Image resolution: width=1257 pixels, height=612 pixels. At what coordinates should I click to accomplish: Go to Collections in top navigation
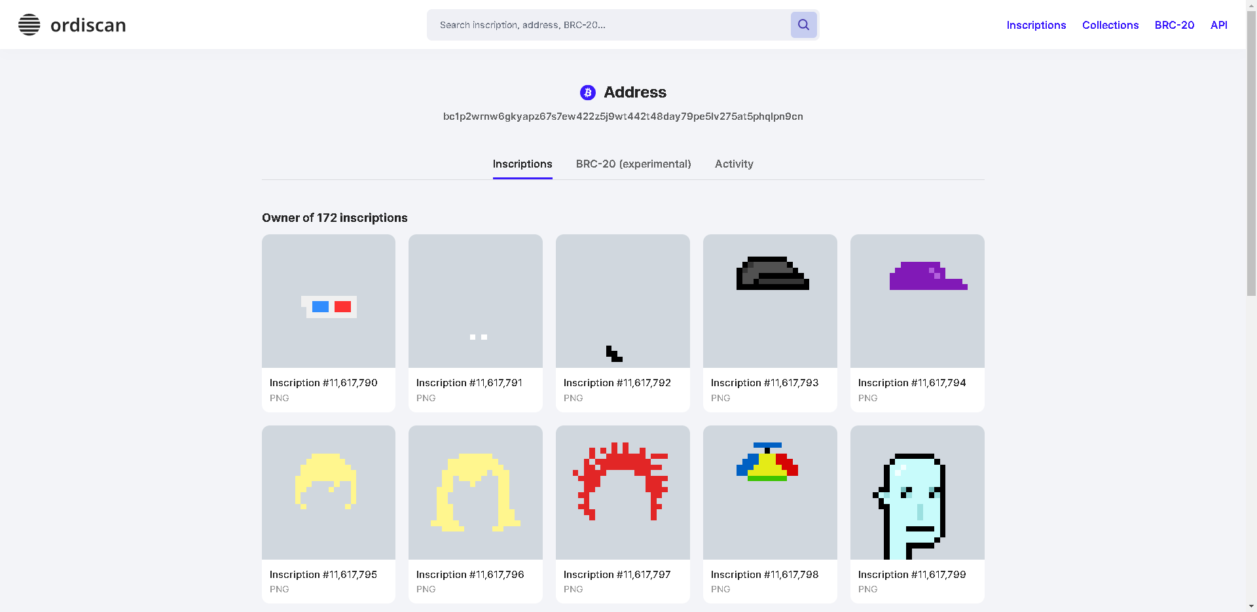pos(1110,25)
